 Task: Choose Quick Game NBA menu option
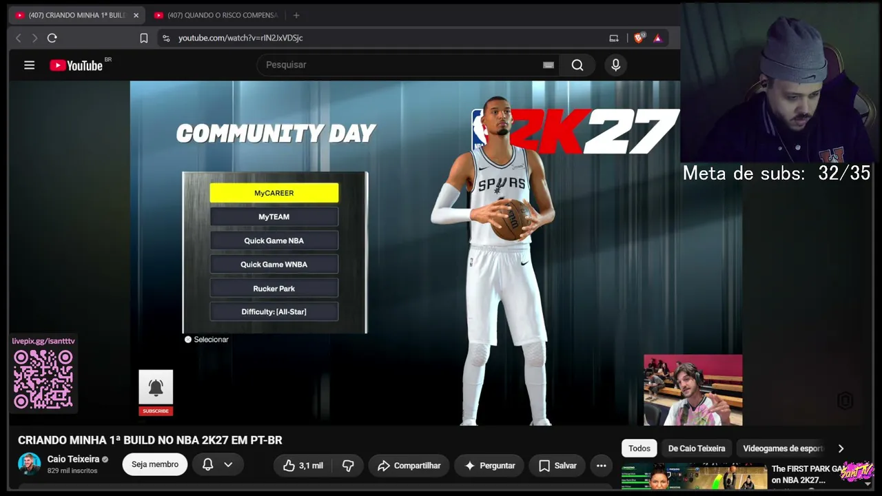tap(274, 240)
